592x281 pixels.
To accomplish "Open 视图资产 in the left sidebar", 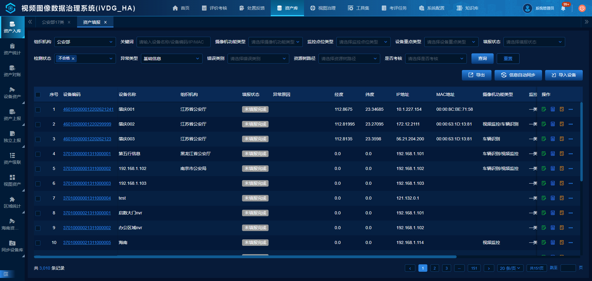I will (x=12, y=181).
